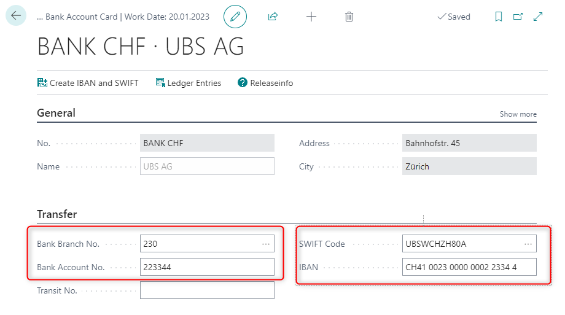This screenshot has height=315, width=565.
Task: Click the IBAN input field
Action: pos(469,267)
